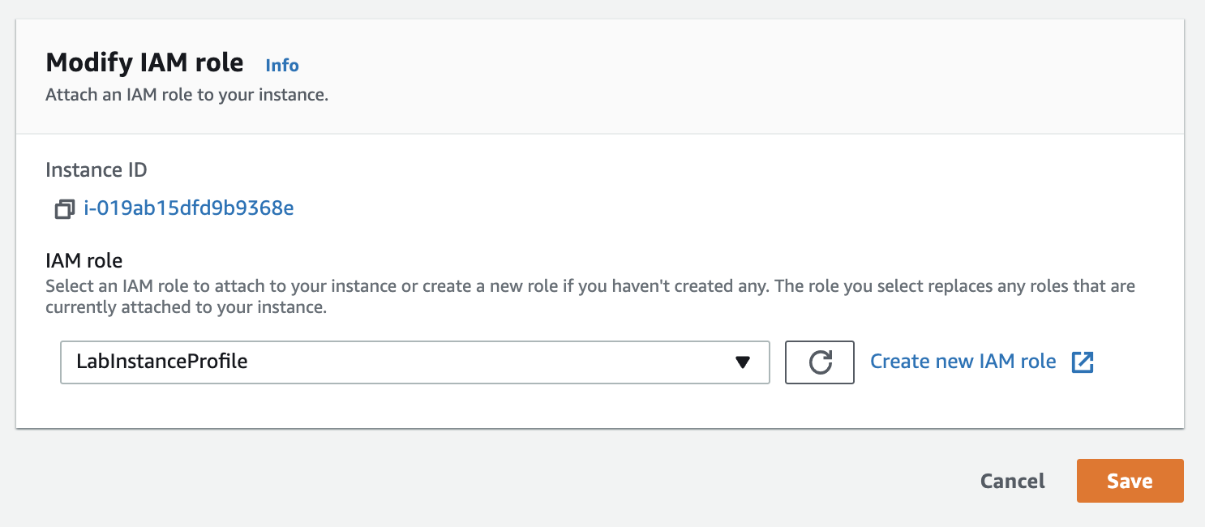The height and width of the screenshot is (527, 1205).
Task: Click the "Attach an IAM role to your instance" subtitle
Action: coord(187,95)
